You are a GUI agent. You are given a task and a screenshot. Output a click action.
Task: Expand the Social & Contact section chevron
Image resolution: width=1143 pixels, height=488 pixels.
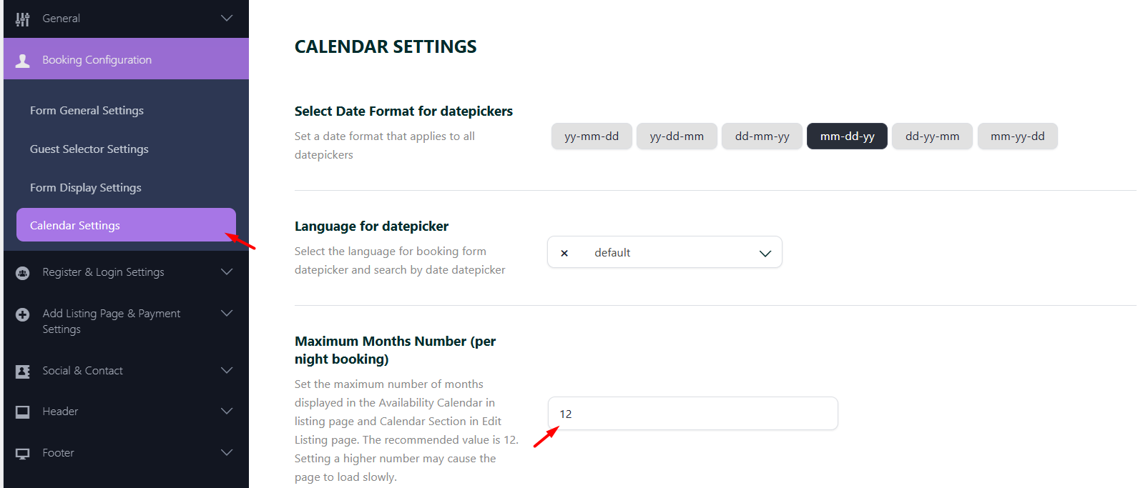[x=227, y=370]
